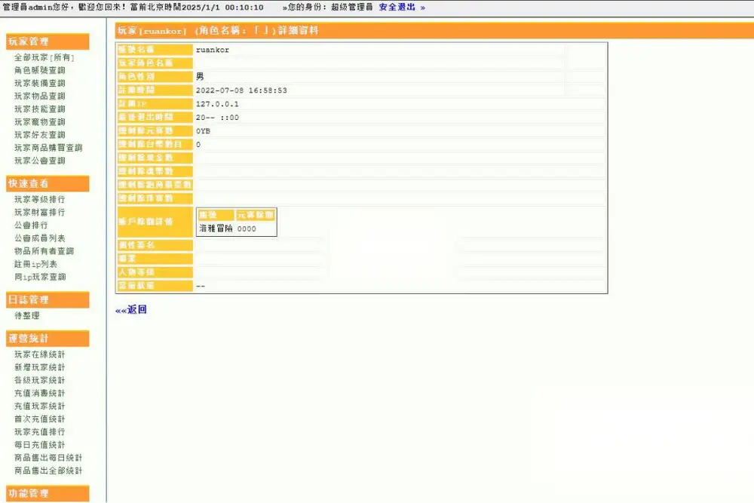The width and height of the screenshot is (754, 503).
Task: Open 玩家技能查詢 link
Action: coord(40,109)
